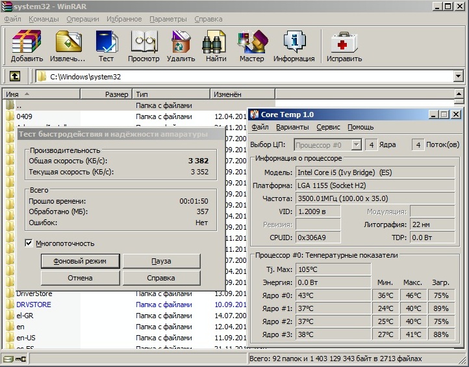
Task: Open the Файл menu in WinRAR
Action: tap(12, 19)
